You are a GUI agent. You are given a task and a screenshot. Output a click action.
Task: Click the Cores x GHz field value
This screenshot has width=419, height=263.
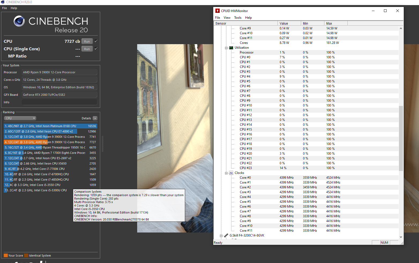click(x=59, y=80)
